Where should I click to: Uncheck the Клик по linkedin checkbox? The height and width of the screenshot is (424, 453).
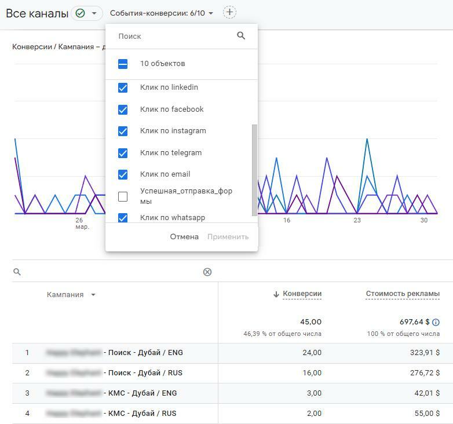click(123, 87)
